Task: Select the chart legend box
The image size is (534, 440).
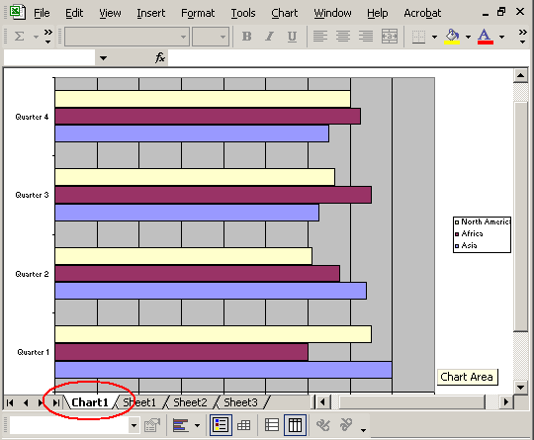Action: click(x=482, y=234)
